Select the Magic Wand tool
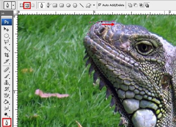This screenshot has width=176, height=127. [x=6, y=48]
